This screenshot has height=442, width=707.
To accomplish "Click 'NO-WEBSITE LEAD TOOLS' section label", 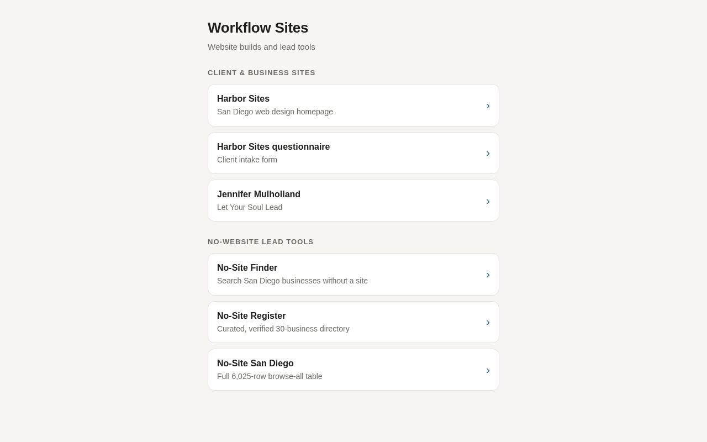I will click(261, 242).
